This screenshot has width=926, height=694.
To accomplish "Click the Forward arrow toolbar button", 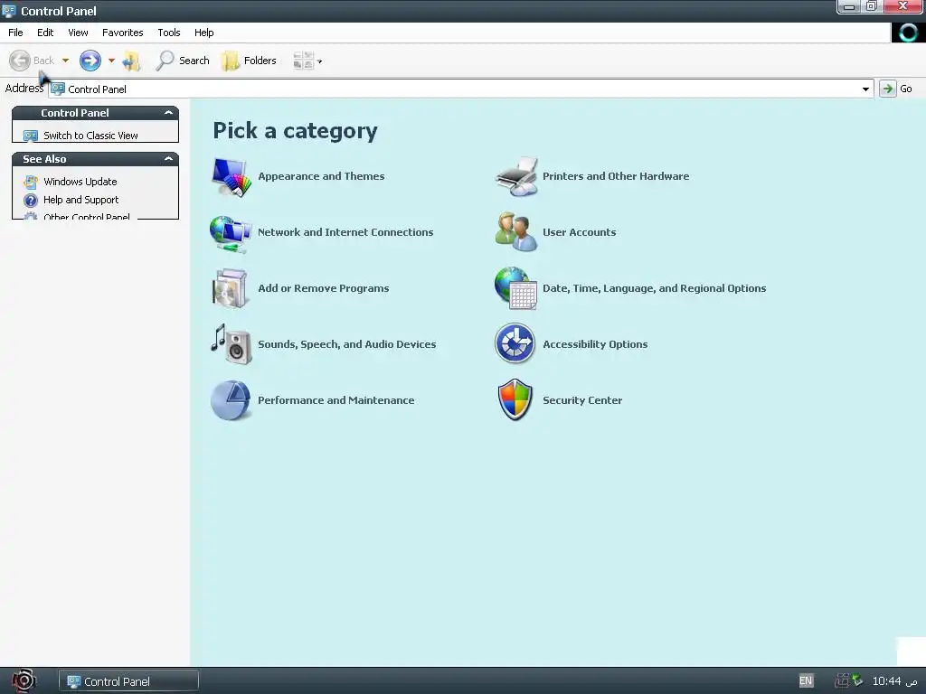I will pos(90,61).
